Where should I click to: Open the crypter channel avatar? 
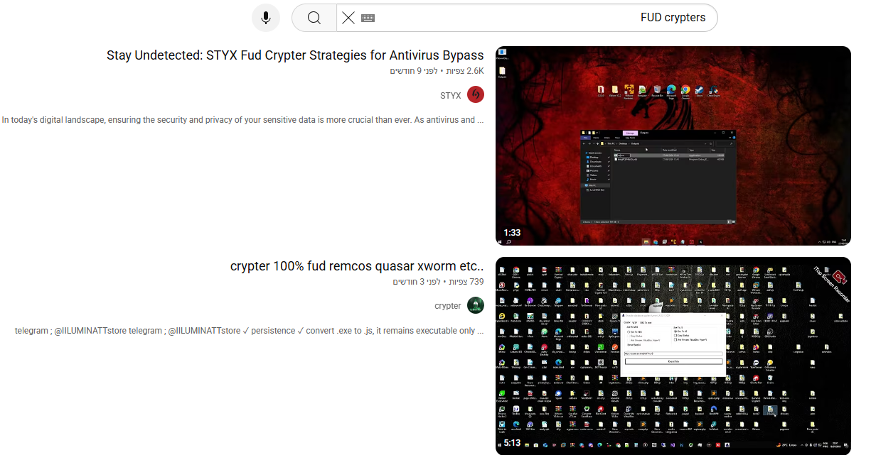[x=476, y=306]
